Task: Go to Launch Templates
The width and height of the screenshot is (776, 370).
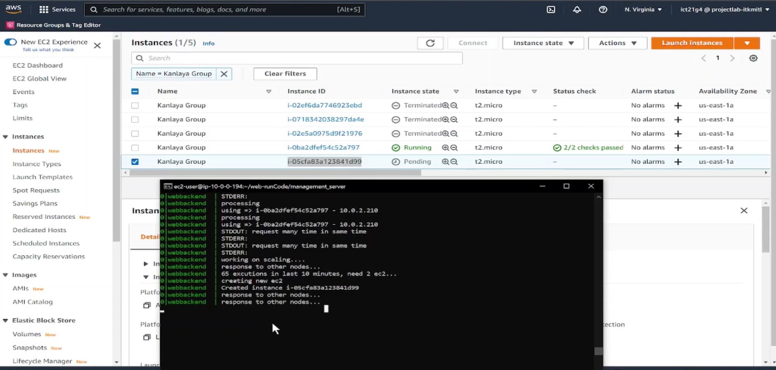Action: coord(42,177)
